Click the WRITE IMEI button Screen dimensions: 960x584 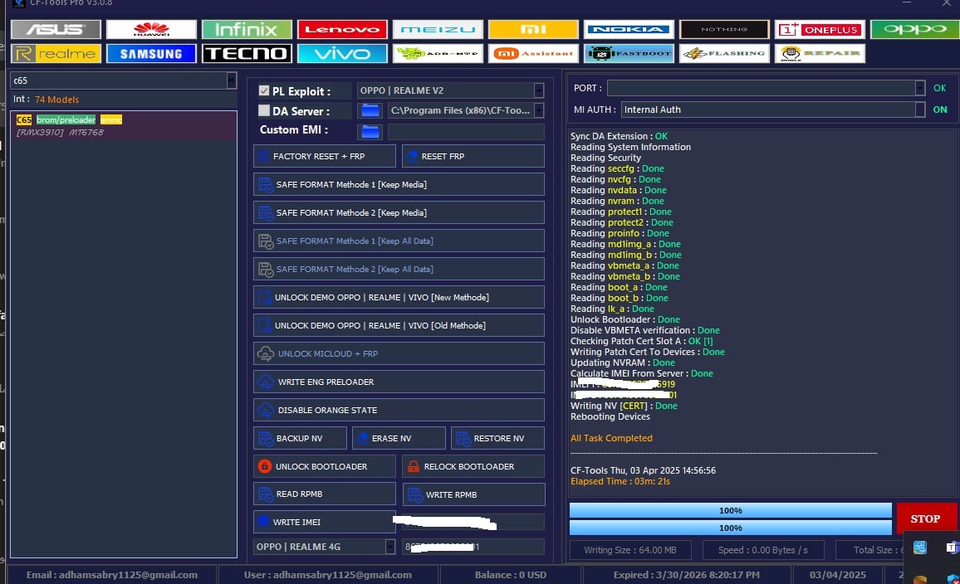pyautogui.click(x=325, y=523)
